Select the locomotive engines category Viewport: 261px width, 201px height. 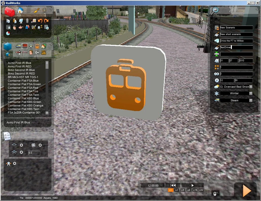coord(18,46)
